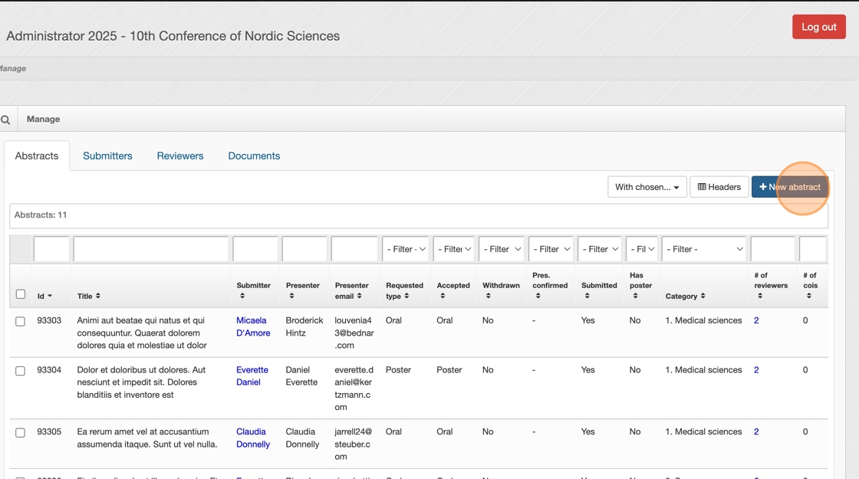Open the With chosen dropdown
This screenshot has height=479, width=859.
[x=647, y=187]
